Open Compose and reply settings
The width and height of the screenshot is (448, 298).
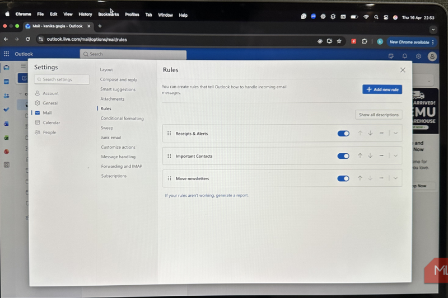point(119,79)
